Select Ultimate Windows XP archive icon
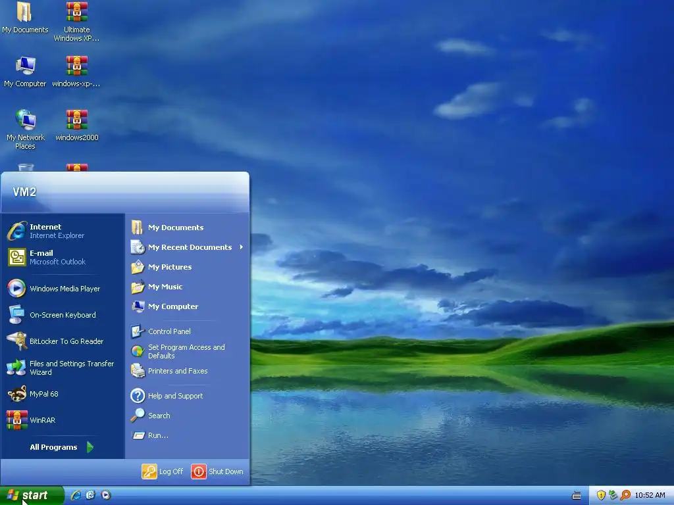 [x=76, y=22]
